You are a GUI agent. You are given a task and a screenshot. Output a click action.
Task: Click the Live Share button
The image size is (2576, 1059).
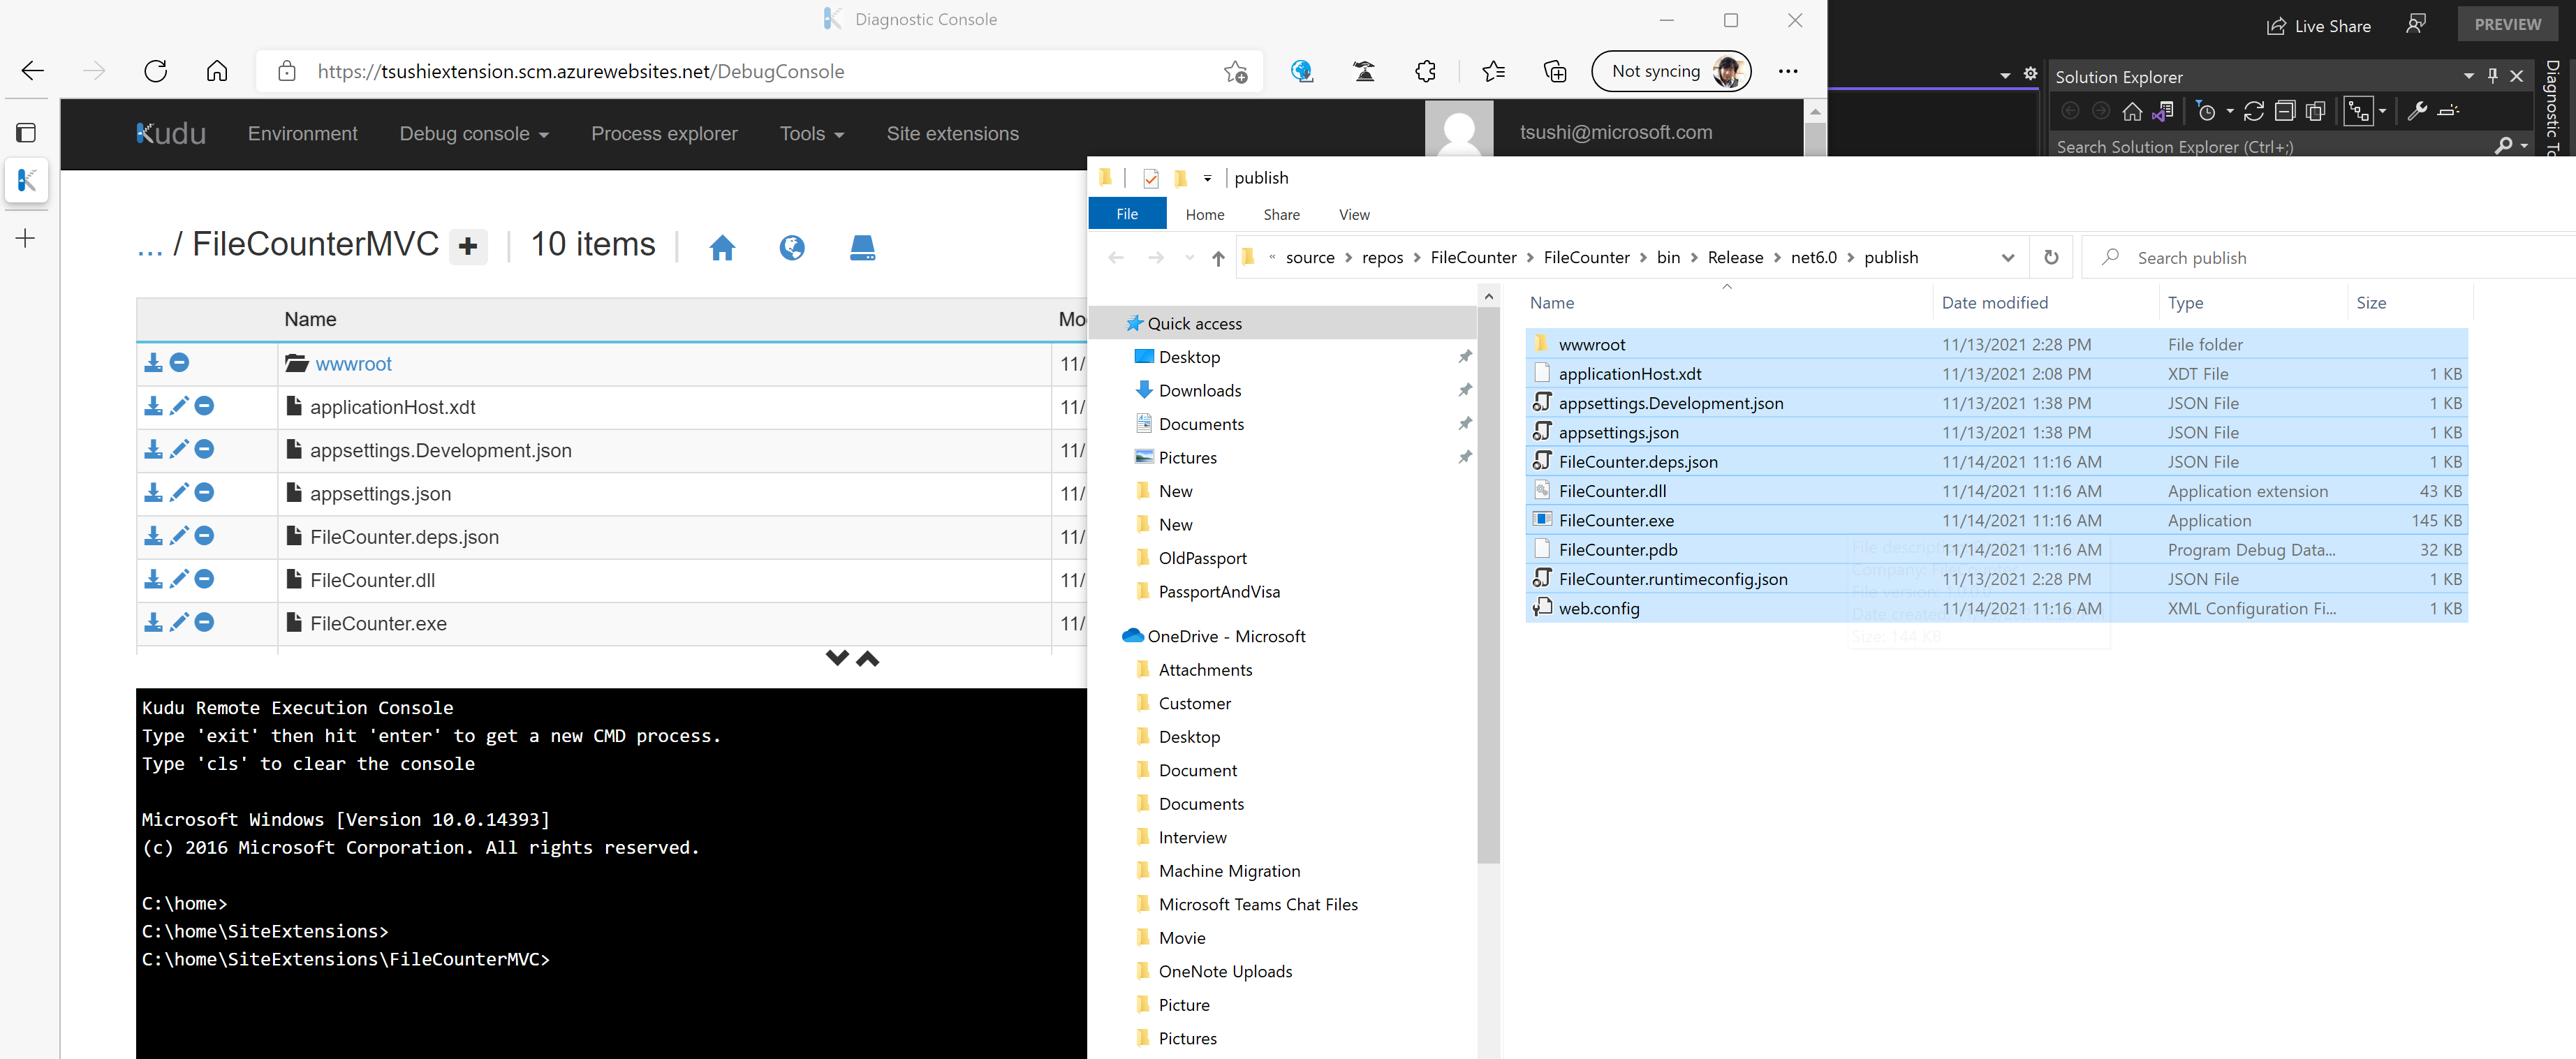click(2318, 26)
